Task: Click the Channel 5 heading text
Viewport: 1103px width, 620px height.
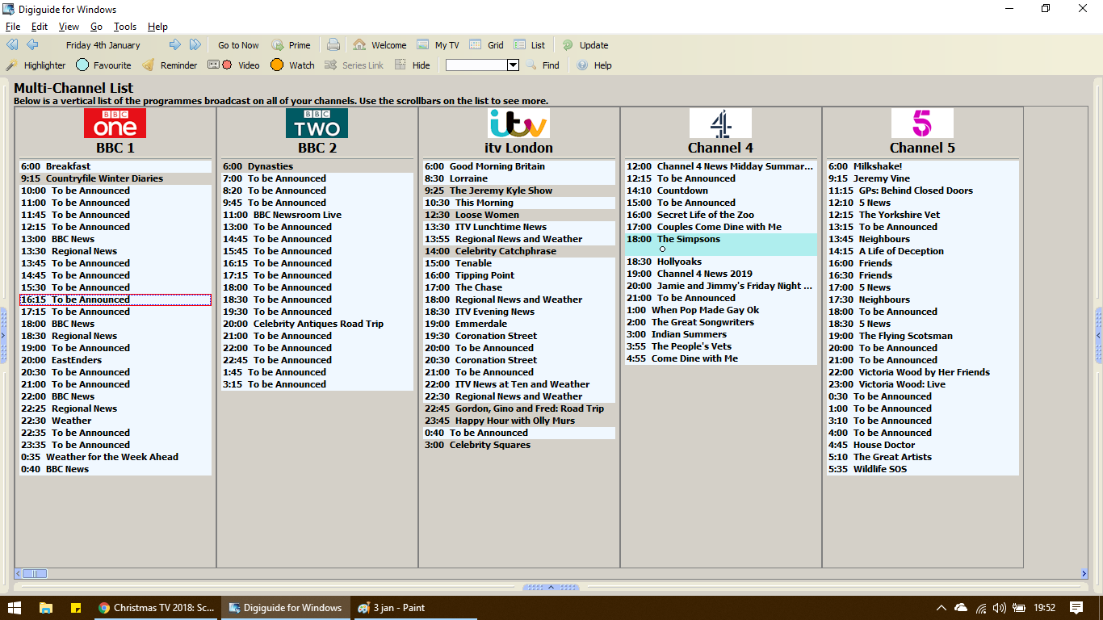Action: click(922, 148)
